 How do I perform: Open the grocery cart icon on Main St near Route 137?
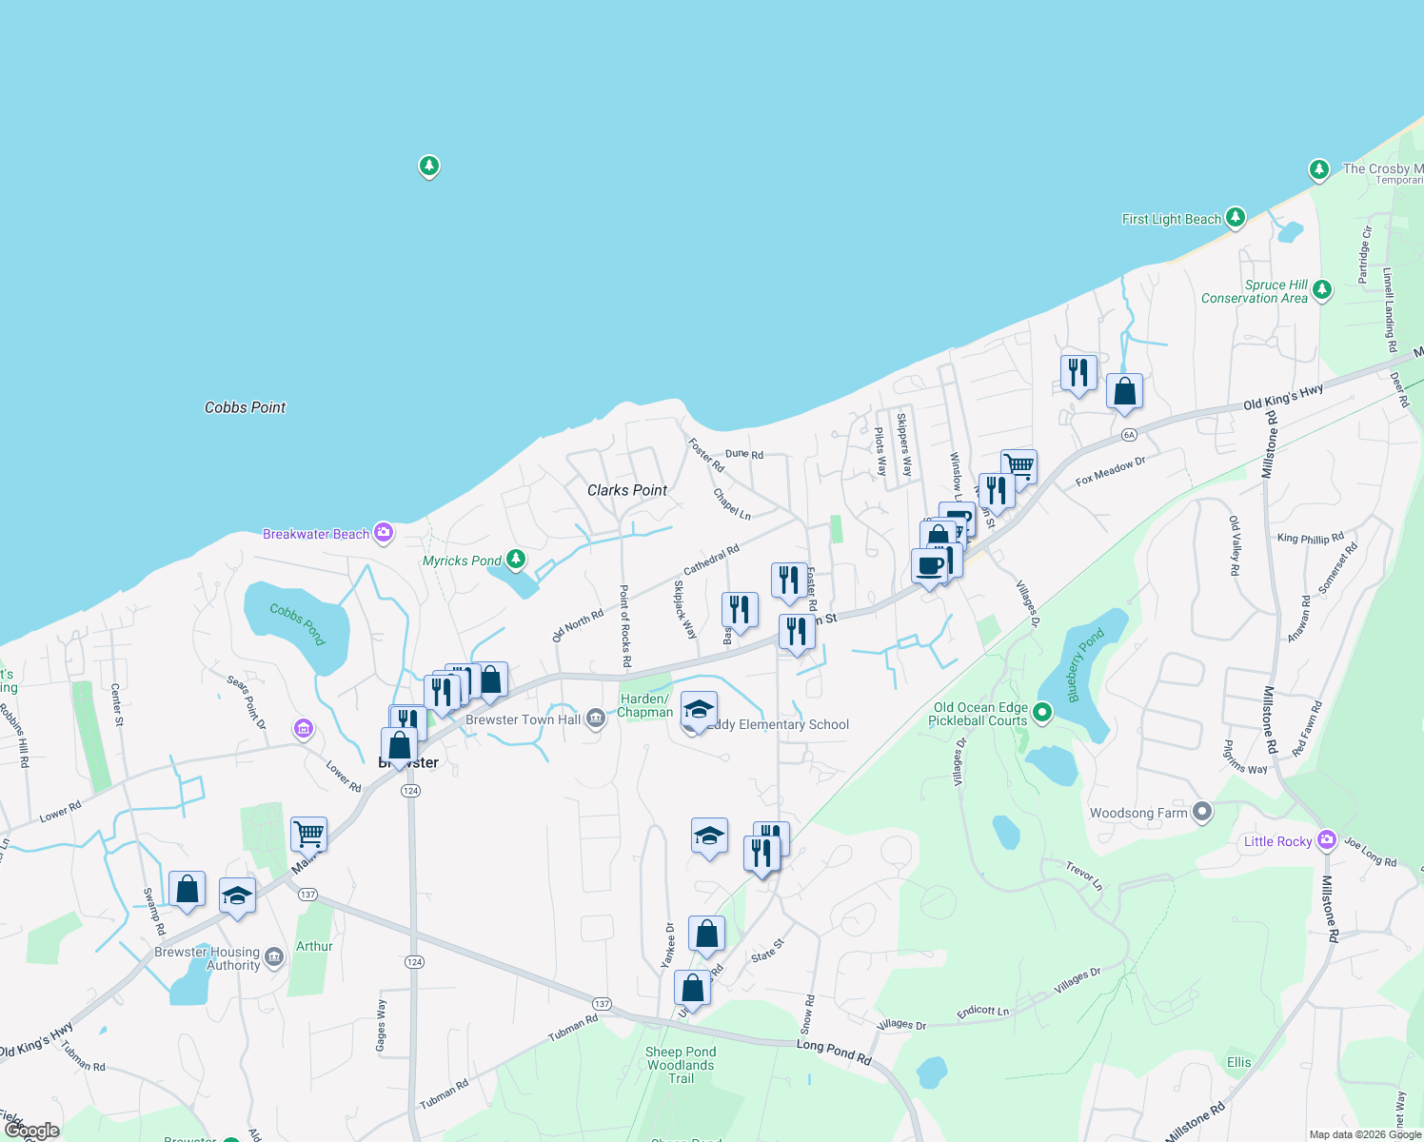(x=307, y=834)
